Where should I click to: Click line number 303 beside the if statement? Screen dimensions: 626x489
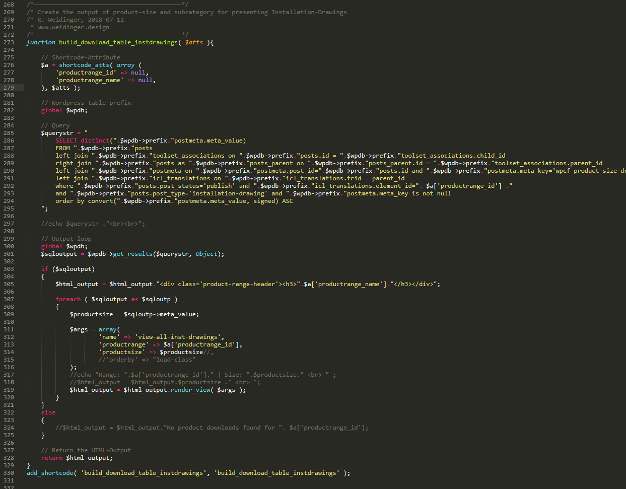point(9,269)
